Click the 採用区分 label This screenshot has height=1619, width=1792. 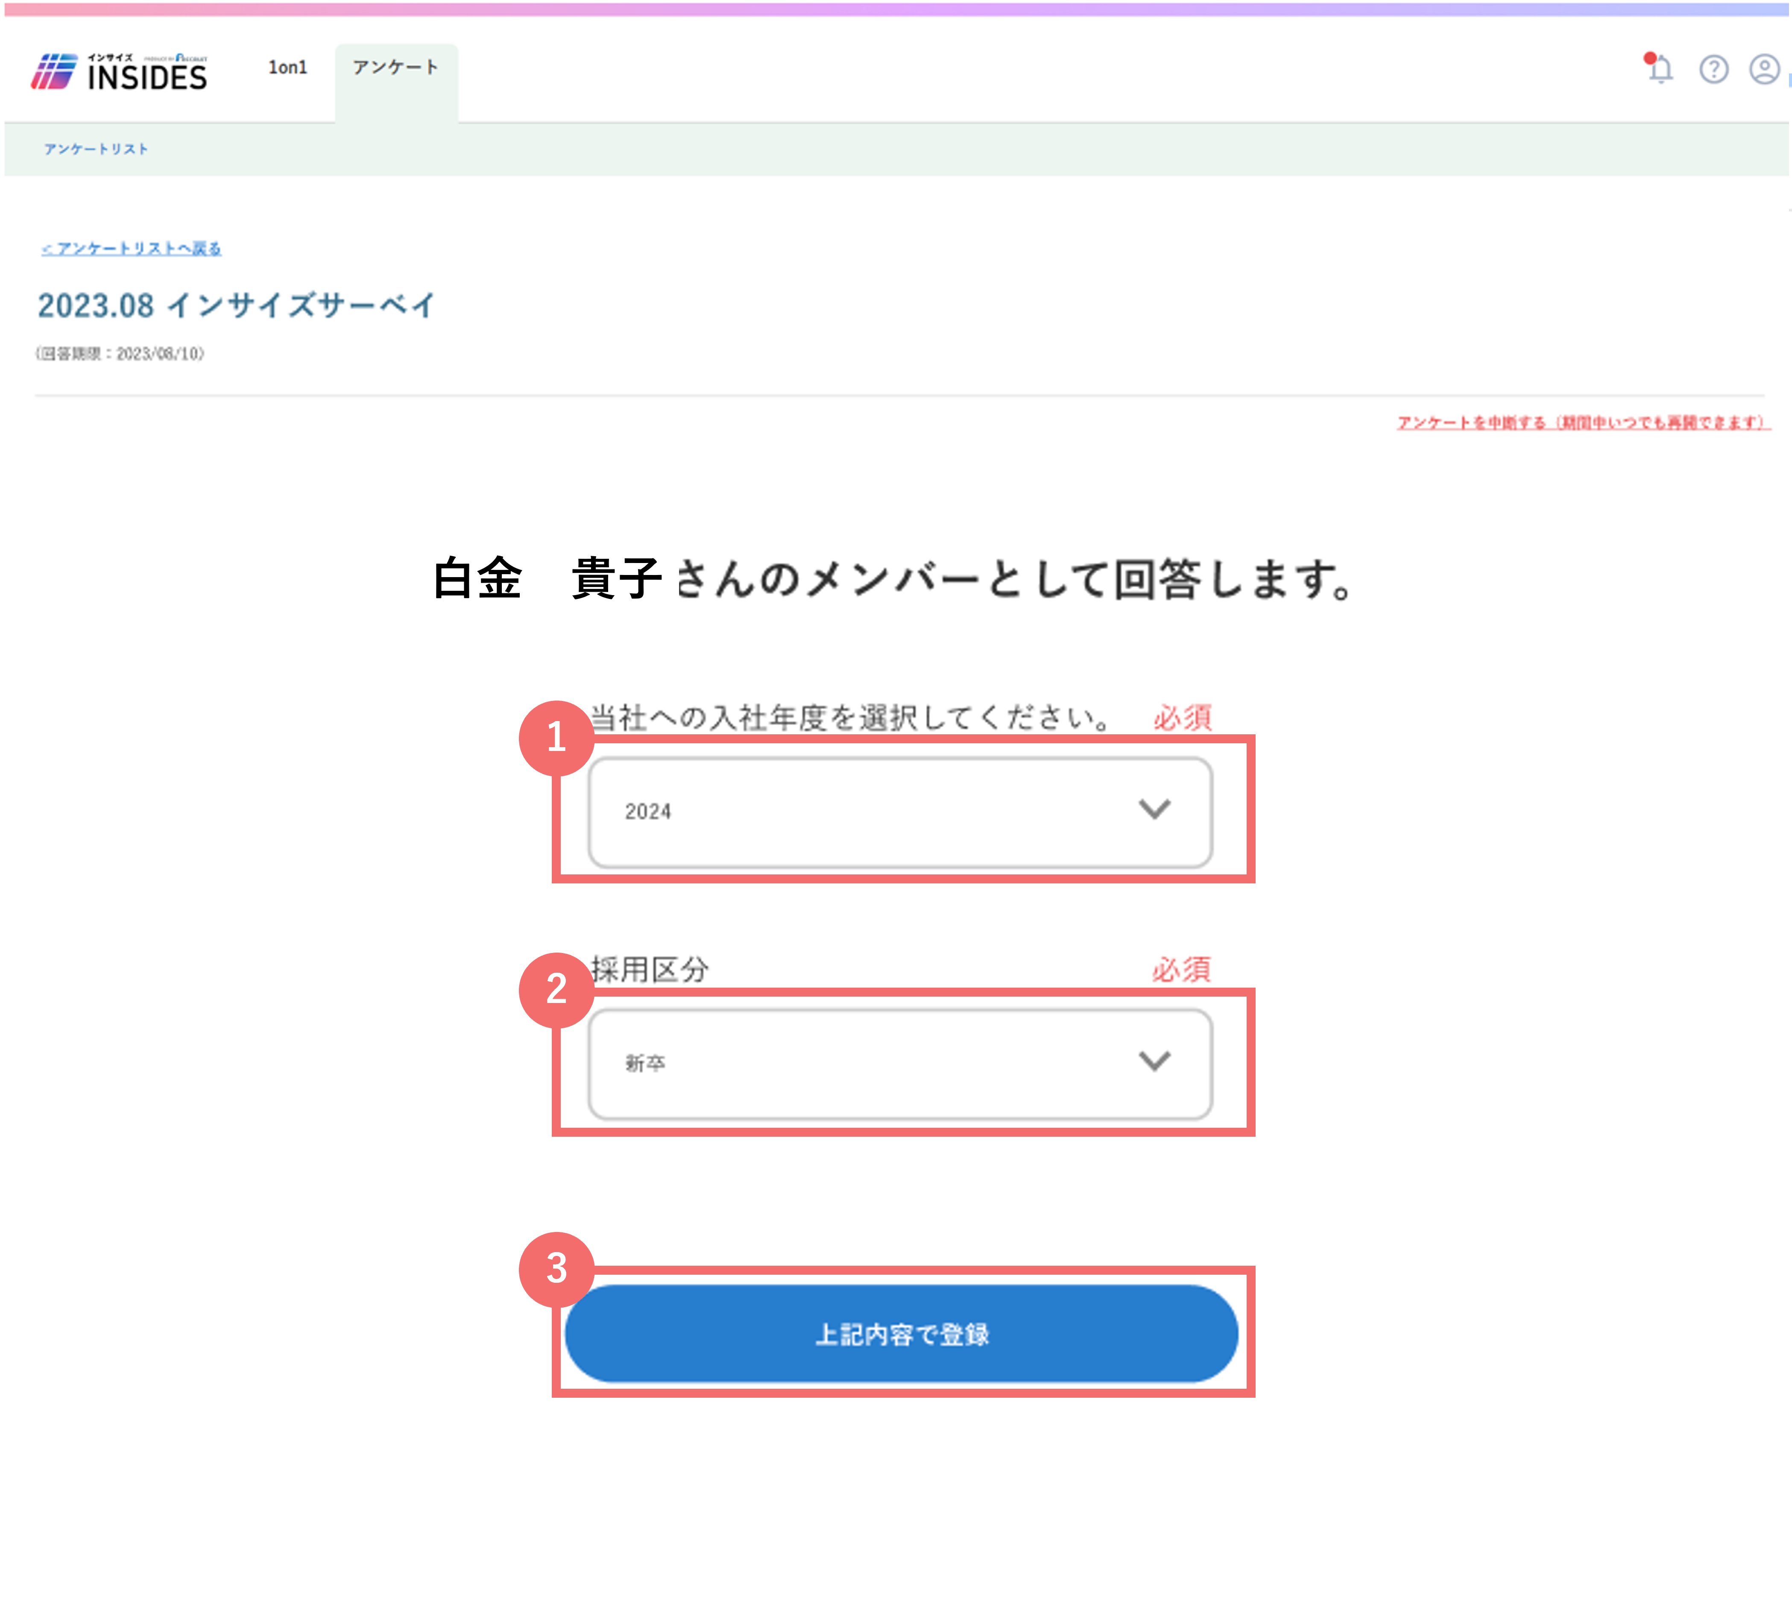point(650,969)
